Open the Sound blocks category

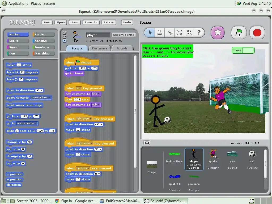(18, 47)
